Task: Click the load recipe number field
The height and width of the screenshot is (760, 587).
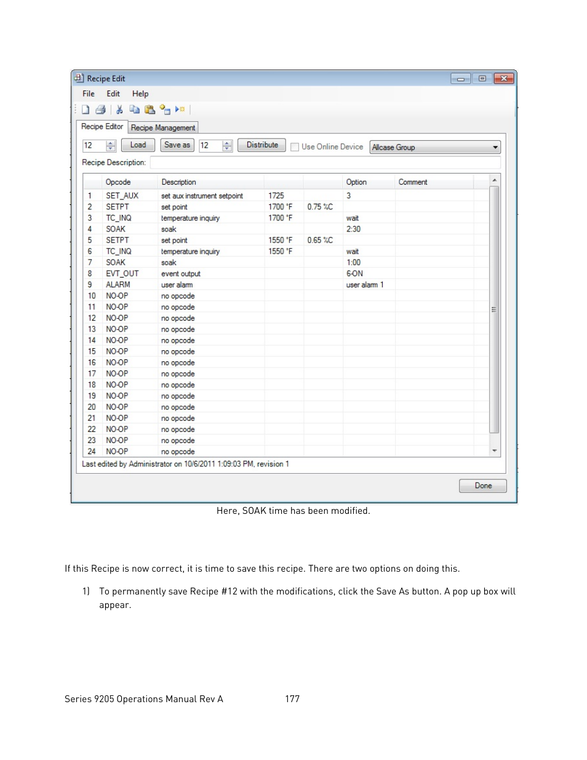Action: coord(94,146)
